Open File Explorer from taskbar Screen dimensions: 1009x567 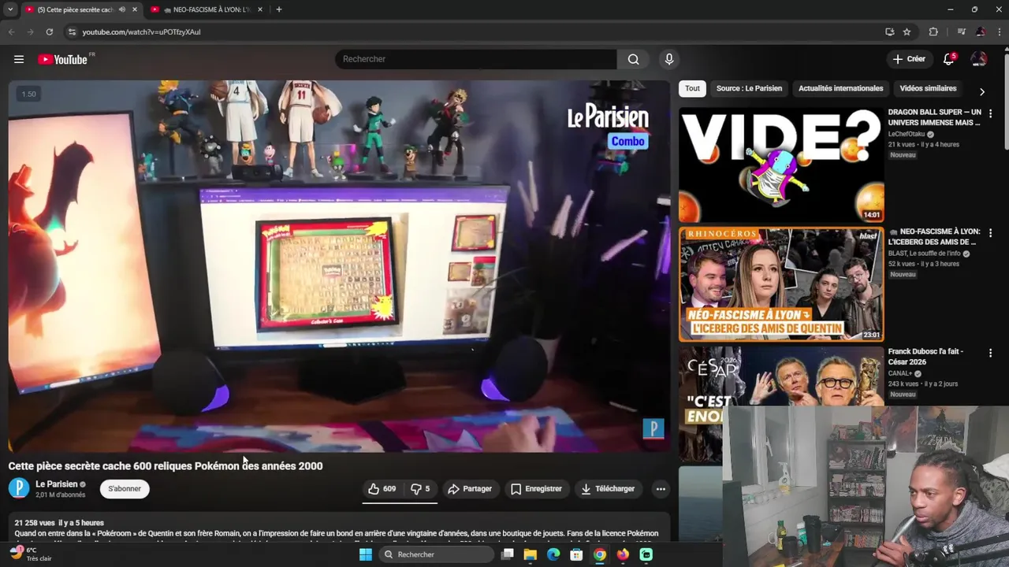pos(531,554)
